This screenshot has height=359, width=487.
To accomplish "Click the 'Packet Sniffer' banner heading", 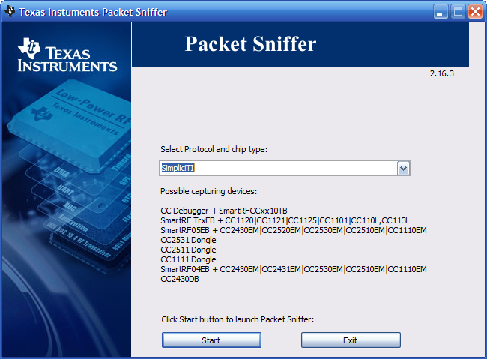I will point(250,43).
